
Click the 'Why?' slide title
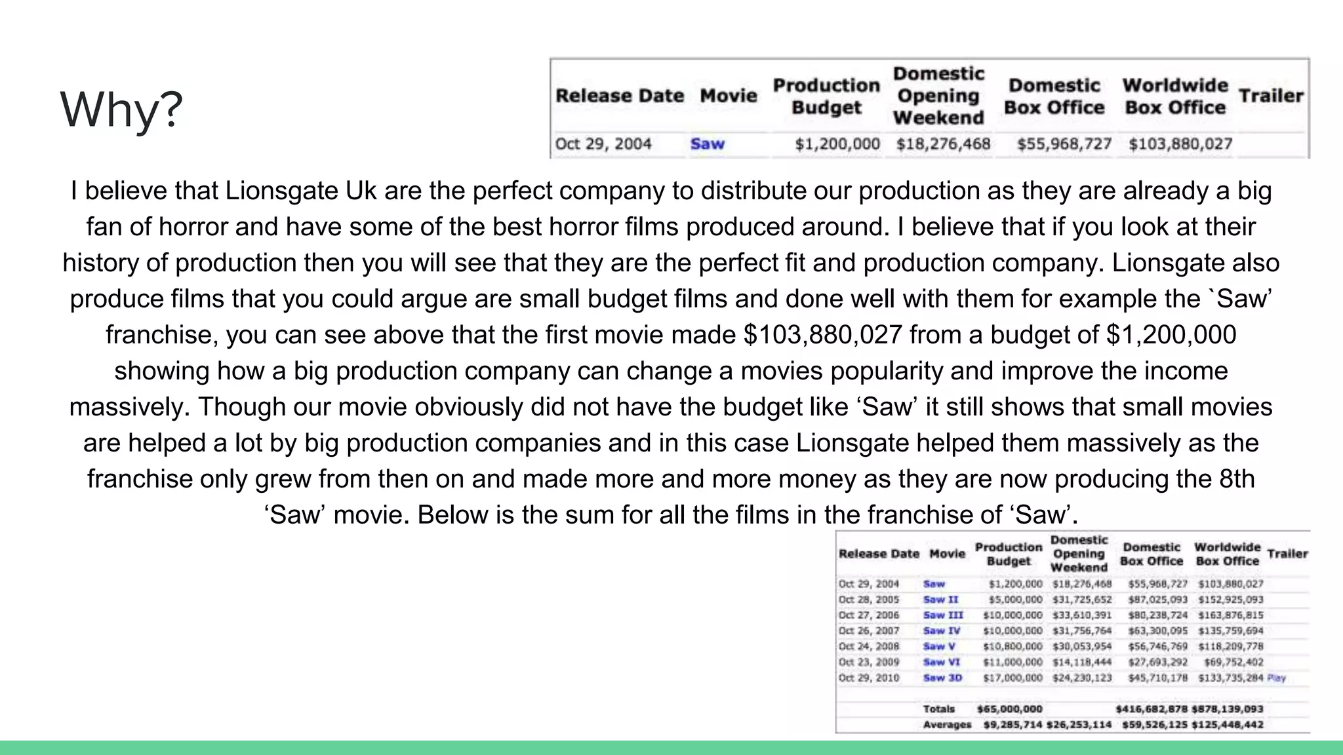(121, 109)
